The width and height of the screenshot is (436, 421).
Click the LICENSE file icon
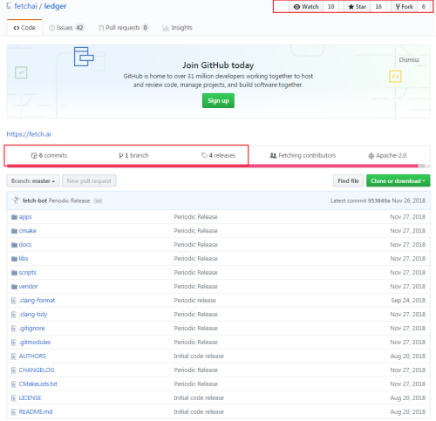[14, 398]
